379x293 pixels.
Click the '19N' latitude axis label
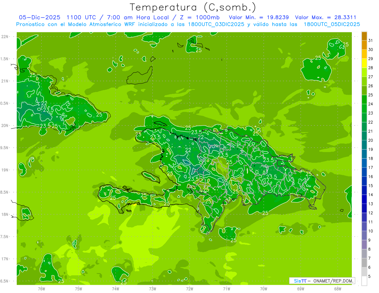(x=5, y=170)
